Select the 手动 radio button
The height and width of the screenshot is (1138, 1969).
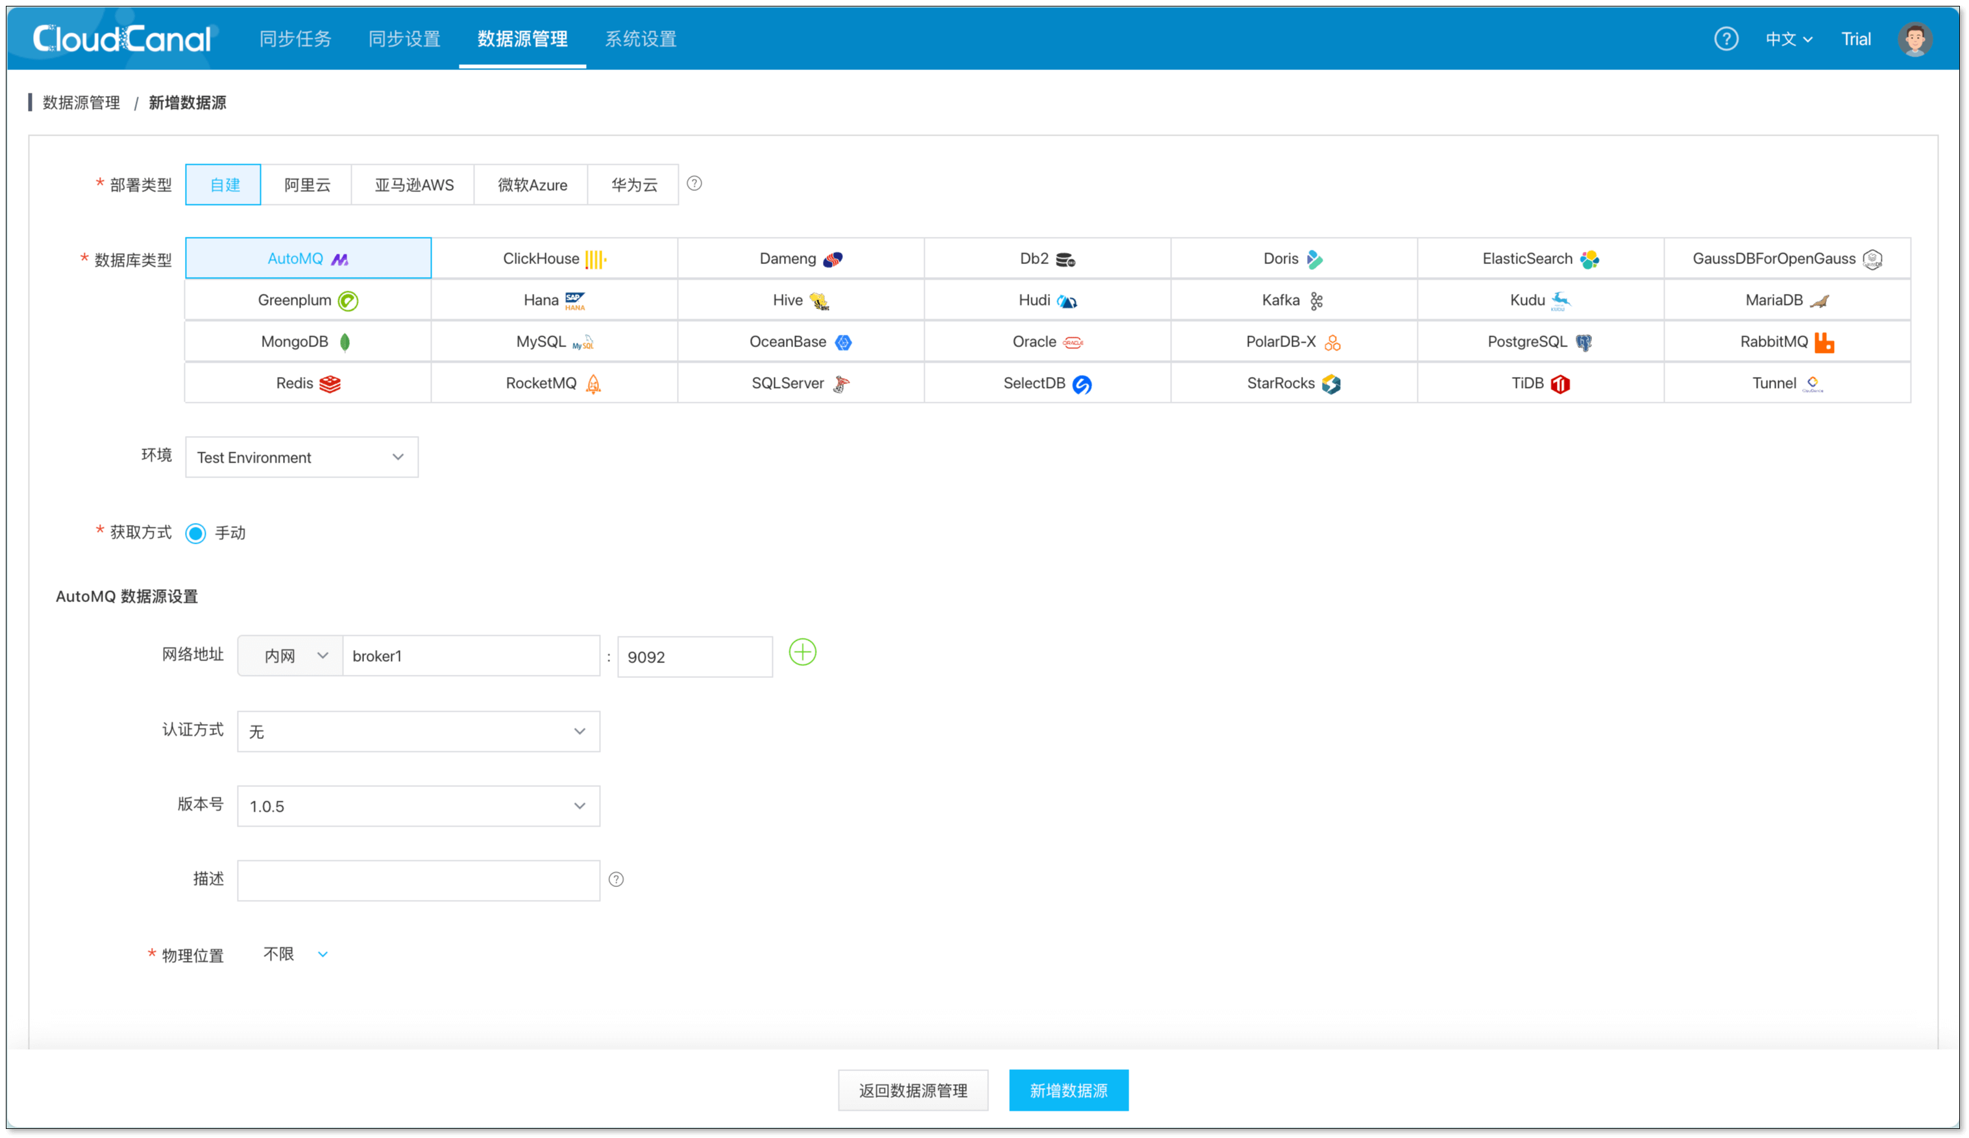195,533
